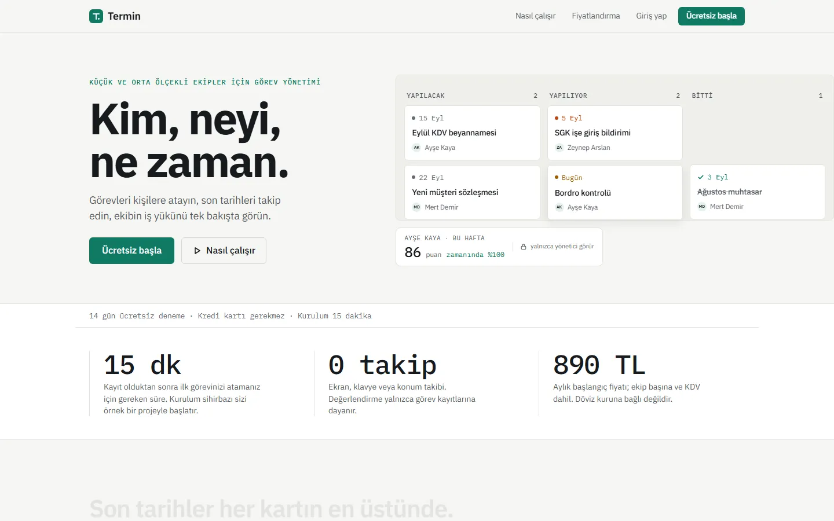
Task: Click the Zeynep Arslan assignee name
Action: tap(589, 148)
